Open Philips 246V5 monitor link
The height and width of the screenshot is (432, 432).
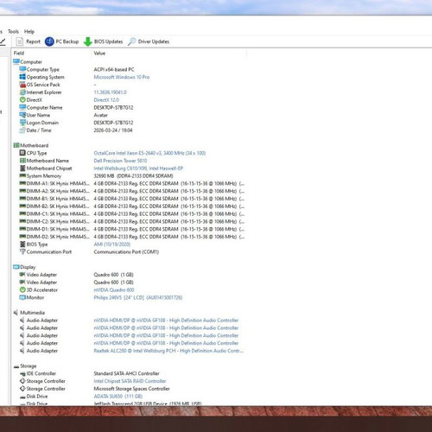click(138, 297)
